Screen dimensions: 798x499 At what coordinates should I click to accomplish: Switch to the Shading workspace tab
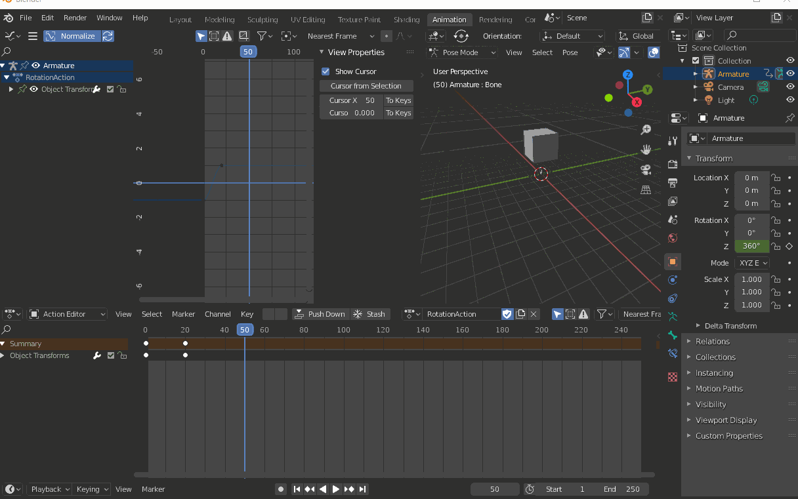406,20
